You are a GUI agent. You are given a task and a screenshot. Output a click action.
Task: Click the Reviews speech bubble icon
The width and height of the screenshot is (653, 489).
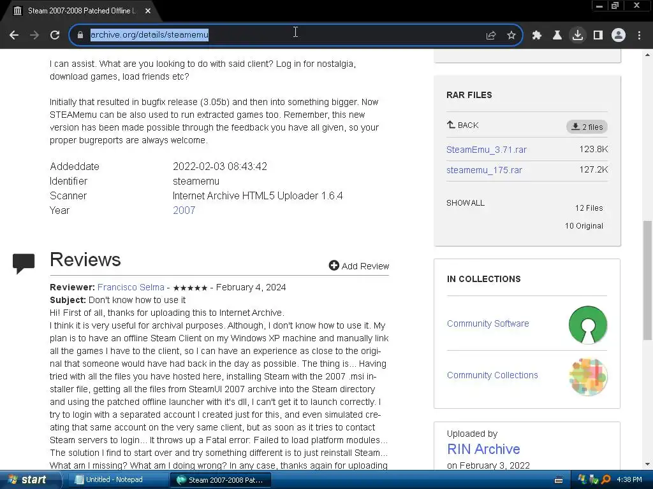(24, 263)
